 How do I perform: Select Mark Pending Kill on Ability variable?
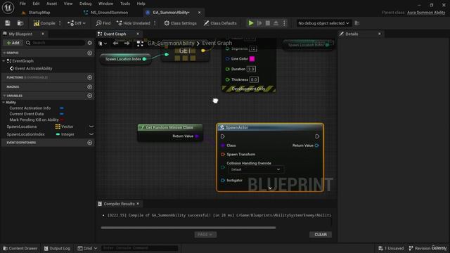34,119
